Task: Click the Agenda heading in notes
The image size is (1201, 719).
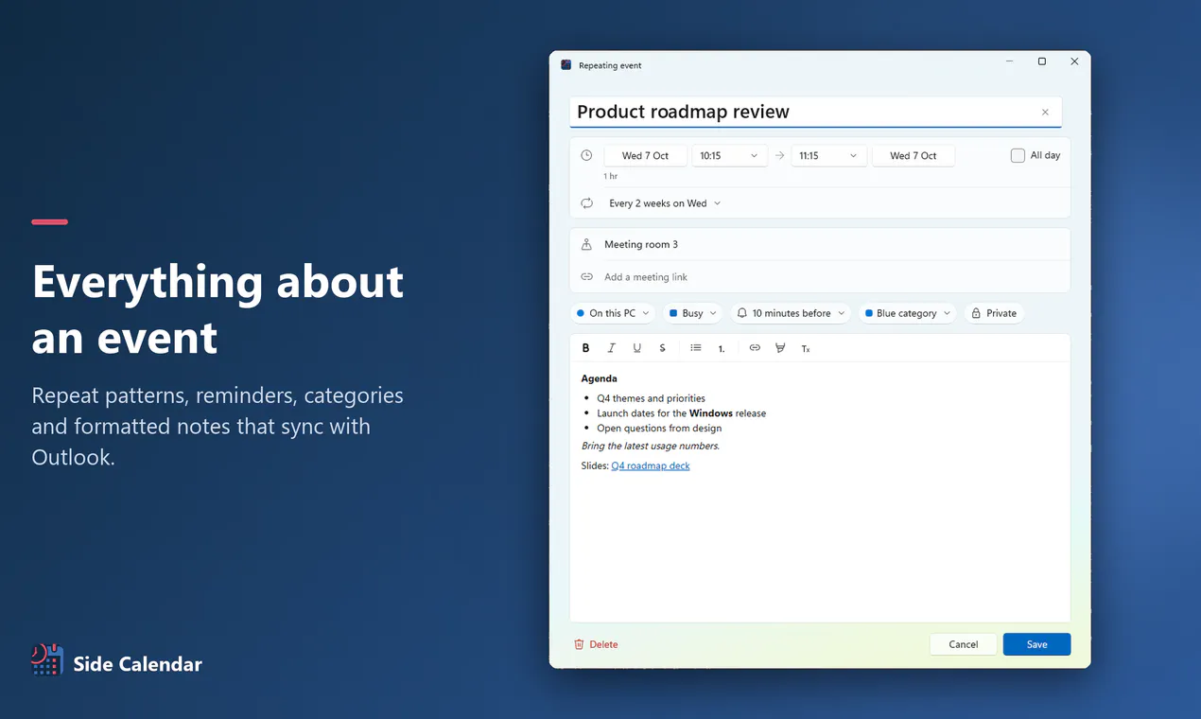Action: [x=599, y=378]
